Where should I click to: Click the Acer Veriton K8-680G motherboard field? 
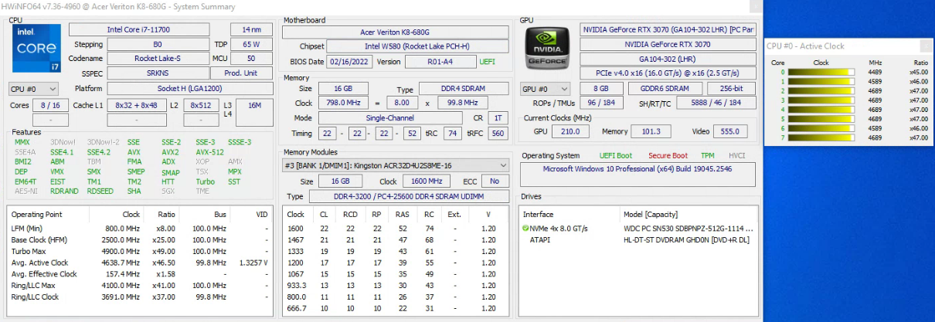pyautogui.click(x=396, y=32)
